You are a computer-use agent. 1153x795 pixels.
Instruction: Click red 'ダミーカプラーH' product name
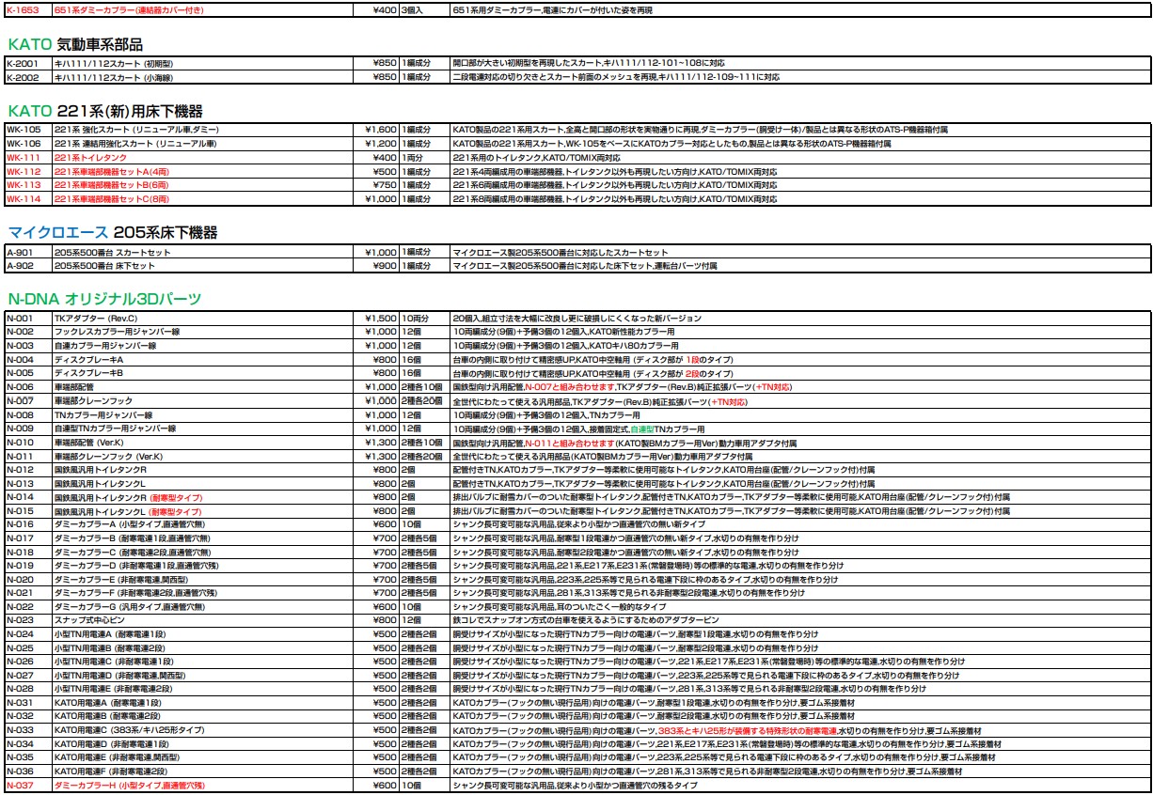point(85,785)
